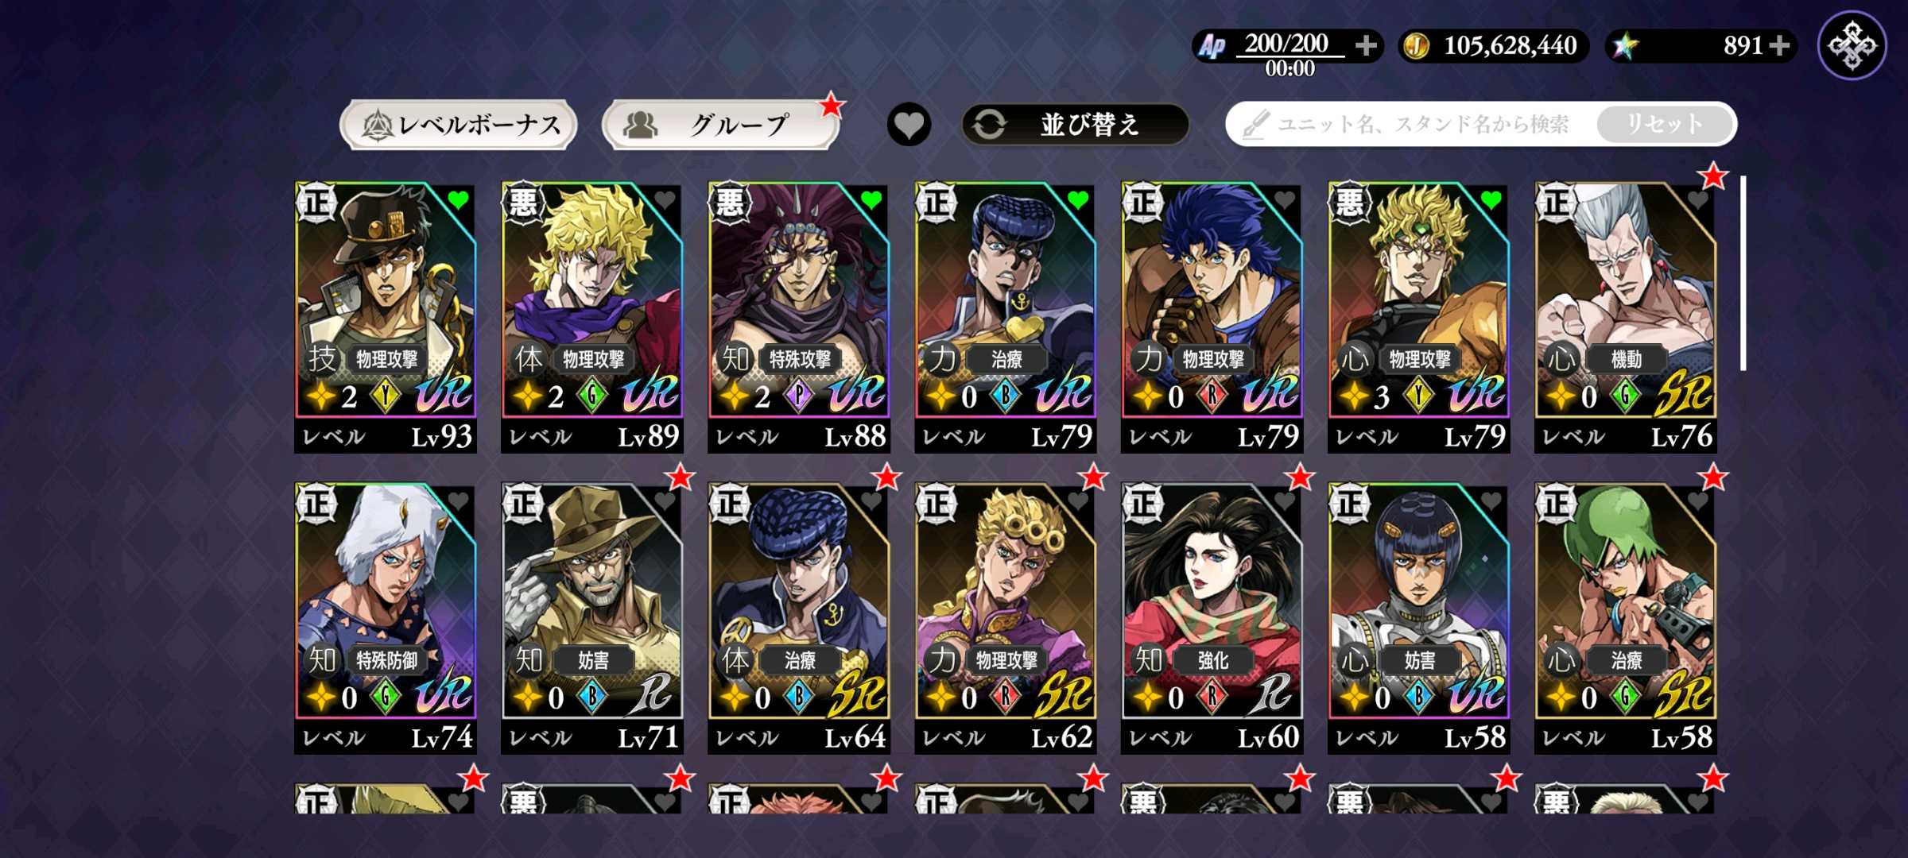Open the 並び替え sort options
This screenshot has height=858, width=1908.
tap(1075, 125)
